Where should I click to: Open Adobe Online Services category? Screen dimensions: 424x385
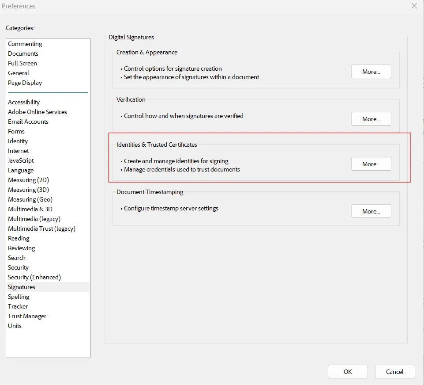38,112
